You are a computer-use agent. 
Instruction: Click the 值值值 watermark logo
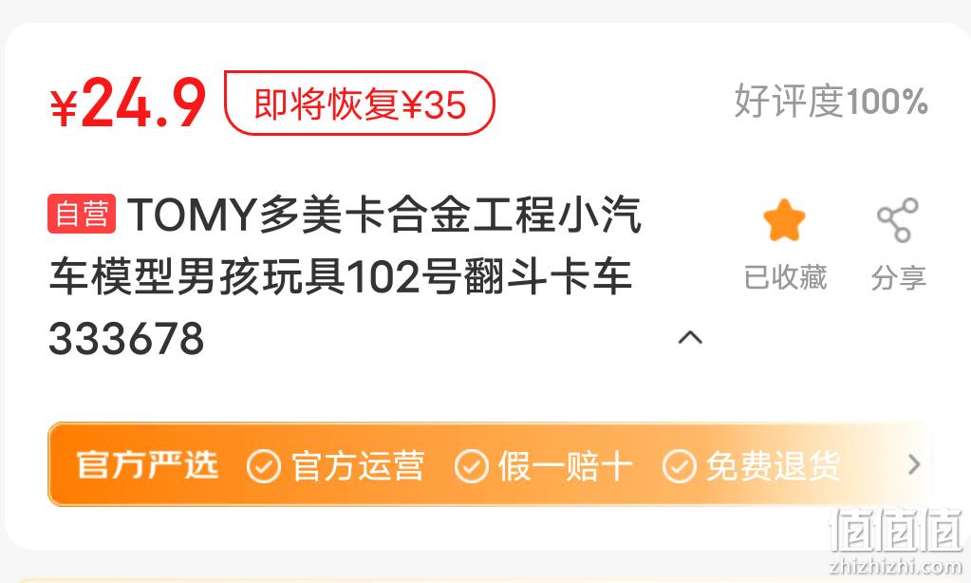tap(896, 540)
